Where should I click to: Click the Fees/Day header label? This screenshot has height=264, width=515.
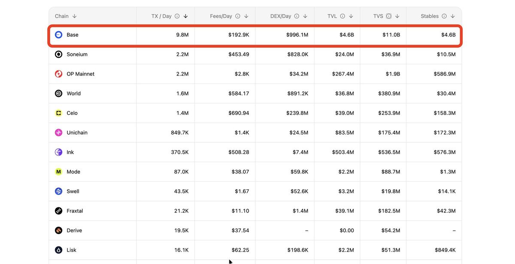point(222,16)
